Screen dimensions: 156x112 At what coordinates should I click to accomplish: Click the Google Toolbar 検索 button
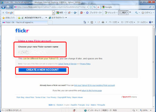click(x=60, y=13)
